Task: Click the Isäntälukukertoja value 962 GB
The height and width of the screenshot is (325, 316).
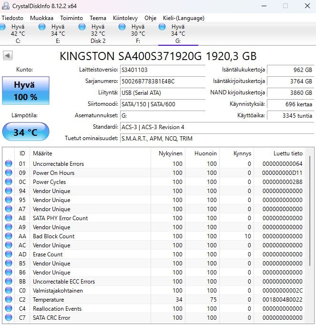Action: click(x=290, y=70)
